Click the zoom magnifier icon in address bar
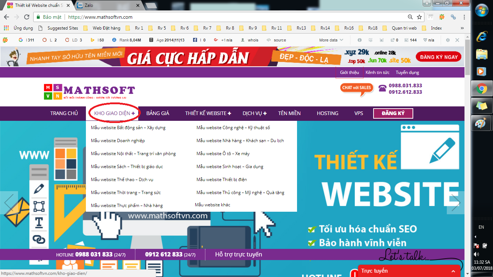This screenshot has width=493, height=277. click(410, 17)
